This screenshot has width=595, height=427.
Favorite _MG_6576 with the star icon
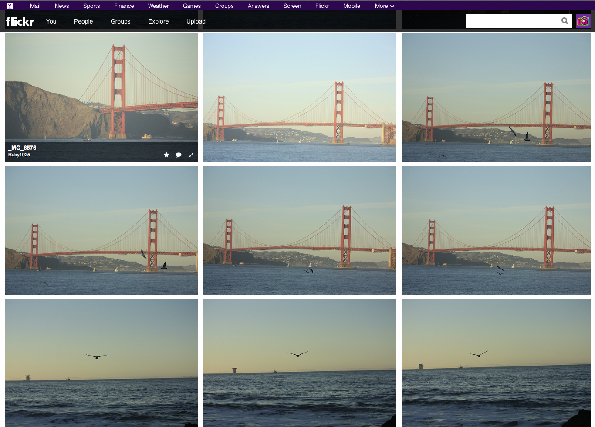click(x=166, y=155)
